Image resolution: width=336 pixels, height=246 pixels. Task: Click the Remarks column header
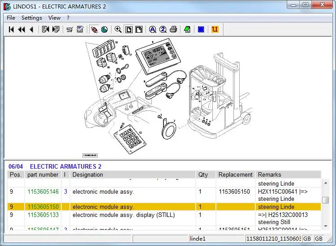coord(289,174)
